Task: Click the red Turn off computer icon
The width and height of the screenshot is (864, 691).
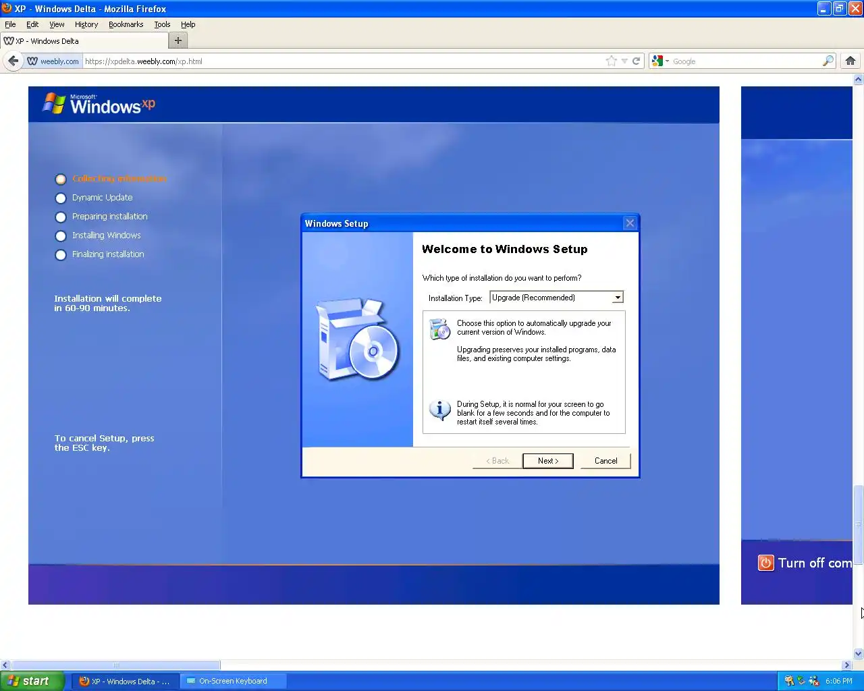Action: tap(765, 563)
